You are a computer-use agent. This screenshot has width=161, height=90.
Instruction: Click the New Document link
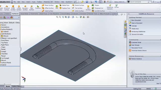pyautogui.click(x=136, y=20)
